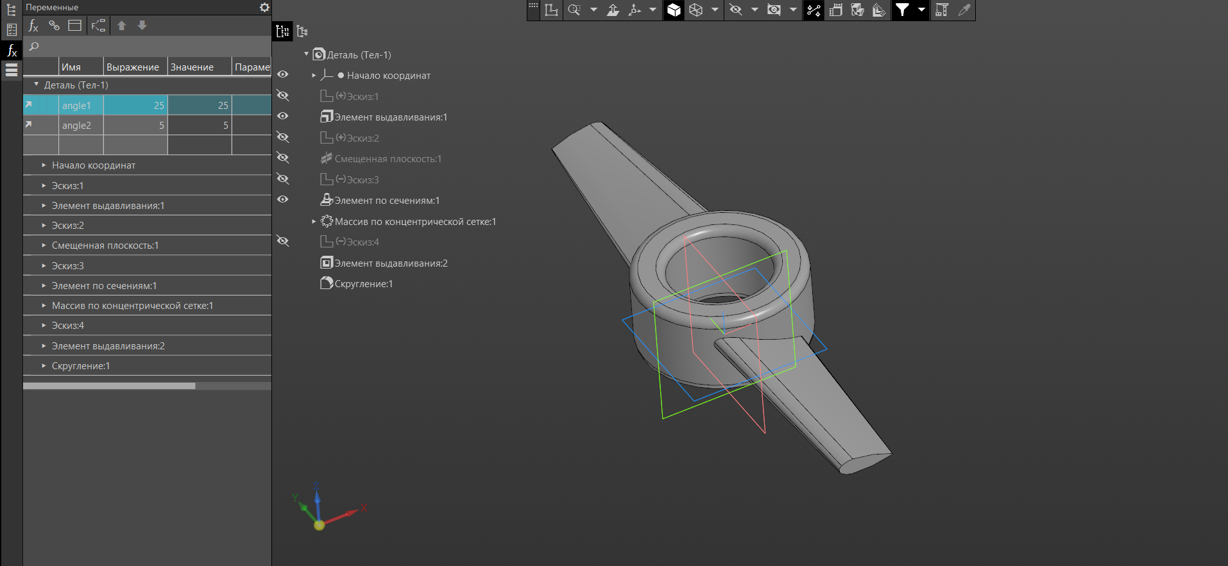
Task: Collapse Деталь (Тел-1) in model tree
Action: (306, 54)
